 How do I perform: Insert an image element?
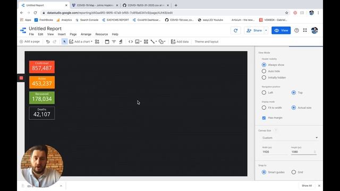(137, 41)
